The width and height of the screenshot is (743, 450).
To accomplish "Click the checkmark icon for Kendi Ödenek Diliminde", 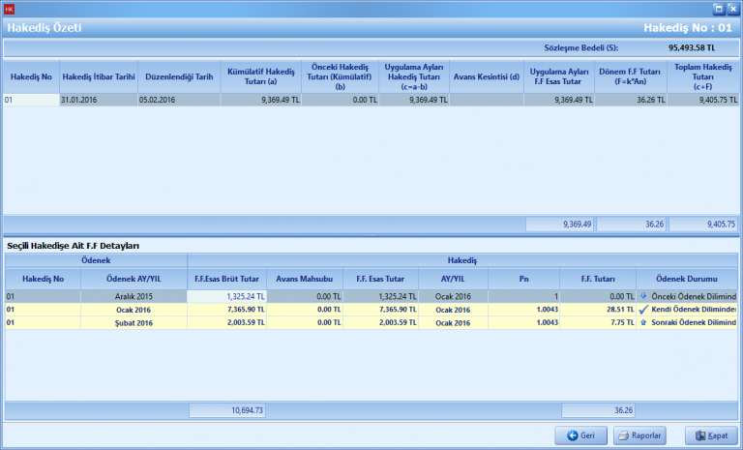I will (x=643, y=310).
